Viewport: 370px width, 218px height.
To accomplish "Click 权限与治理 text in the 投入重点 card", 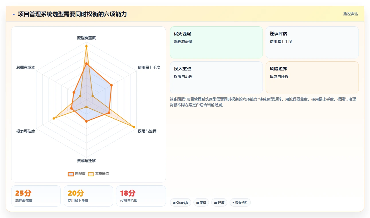I will click(x=183, y=76).
